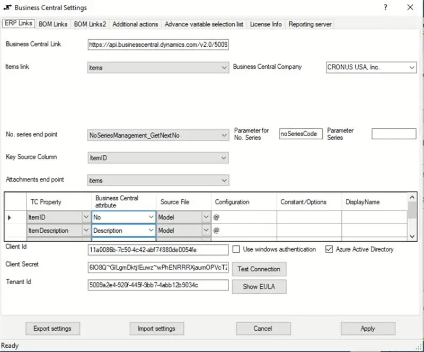This screenshot has height=352, width=424.
Task: Click the question mark help icon
Action: coord(385,7)
